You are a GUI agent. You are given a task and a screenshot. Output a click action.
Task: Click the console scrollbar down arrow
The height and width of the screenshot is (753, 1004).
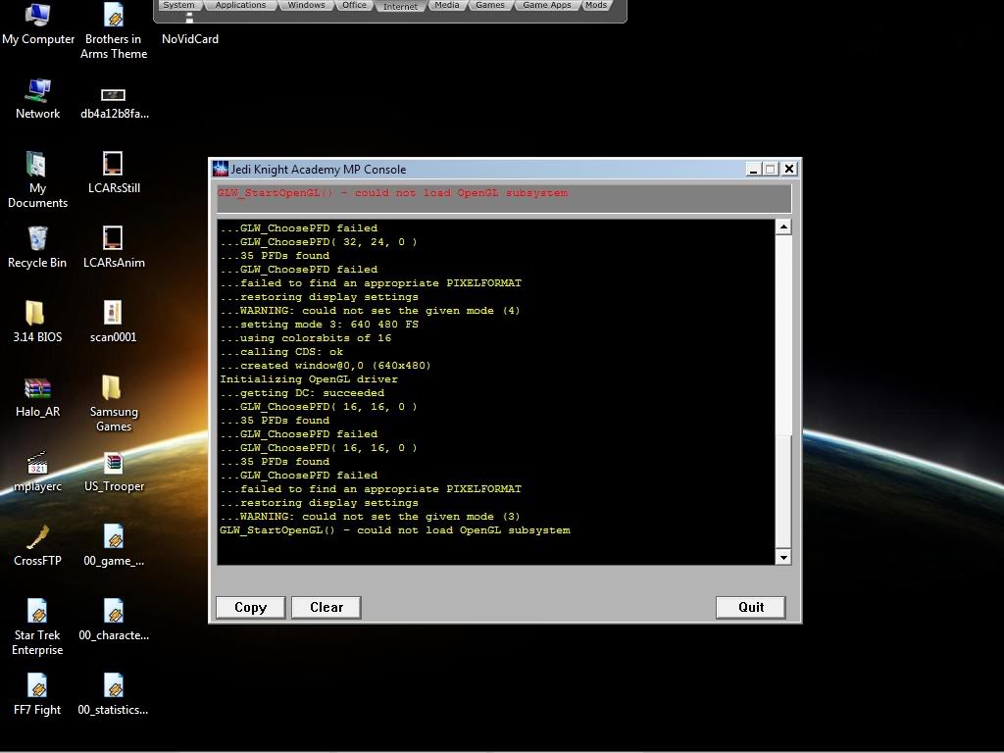pyautogui.click(x=783, y=557)
